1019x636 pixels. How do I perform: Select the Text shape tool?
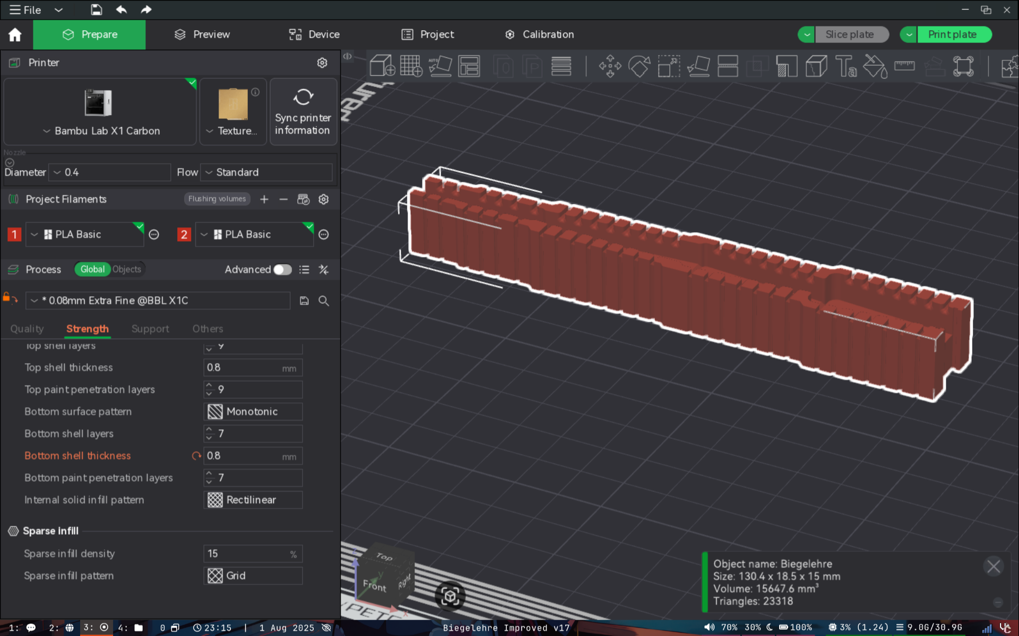coord(846,66)
